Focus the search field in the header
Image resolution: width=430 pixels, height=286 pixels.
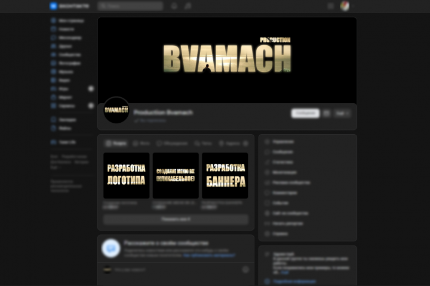point(130,6)
